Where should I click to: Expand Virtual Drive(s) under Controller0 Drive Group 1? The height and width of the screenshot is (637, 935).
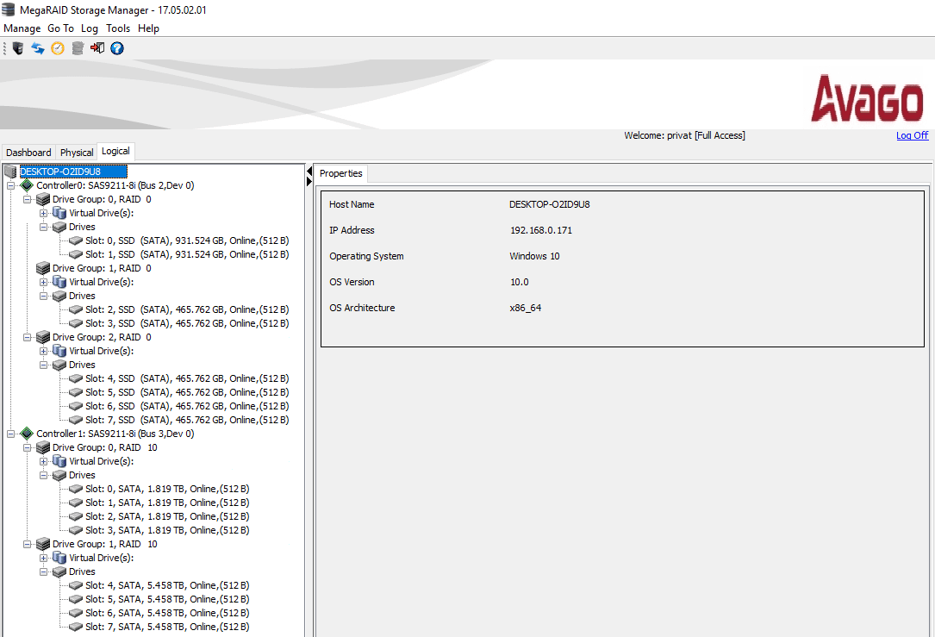coord(44,282)
